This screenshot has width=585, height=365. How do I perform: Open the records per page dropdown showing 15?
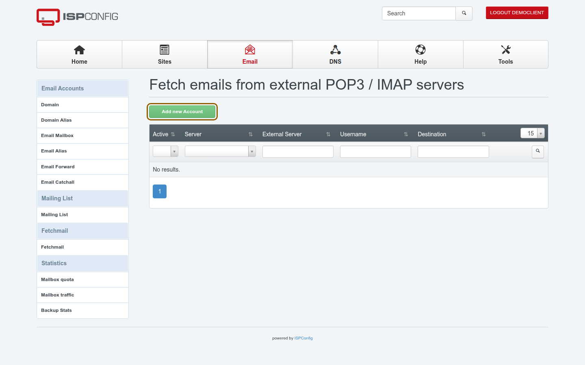pyautogui.click(x=533, y=133)
